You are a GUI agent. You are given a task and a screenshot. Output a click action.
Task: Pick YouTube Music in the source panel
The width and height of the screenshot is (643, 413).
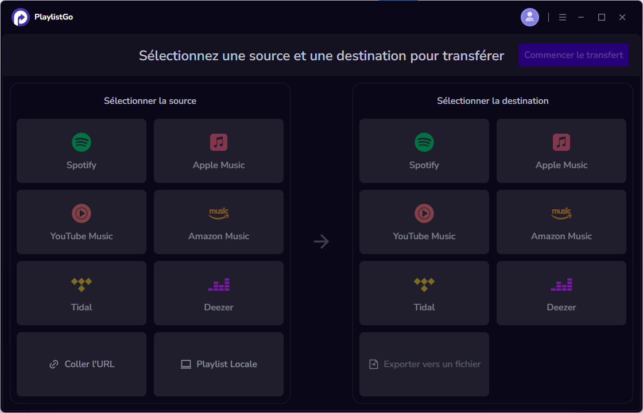tap(81, 222)
